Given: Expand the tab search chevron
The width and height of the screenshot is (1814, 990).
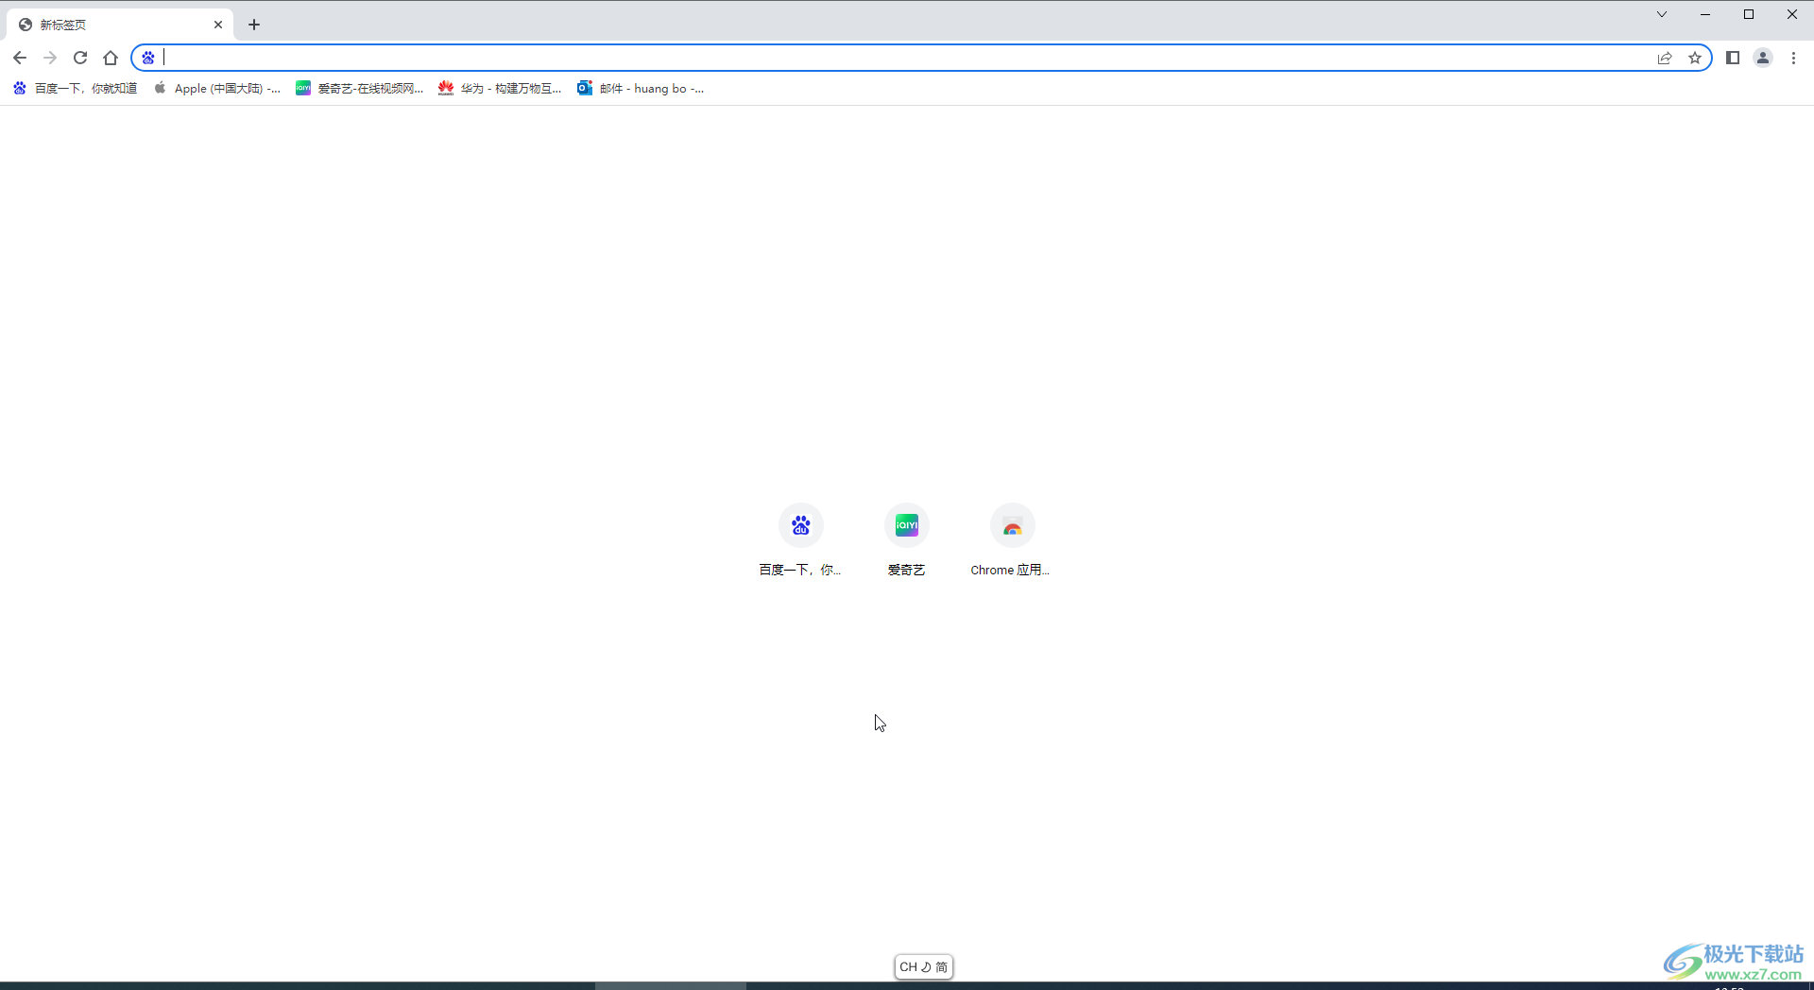Looking at the screenshot, I should 1662,14.
